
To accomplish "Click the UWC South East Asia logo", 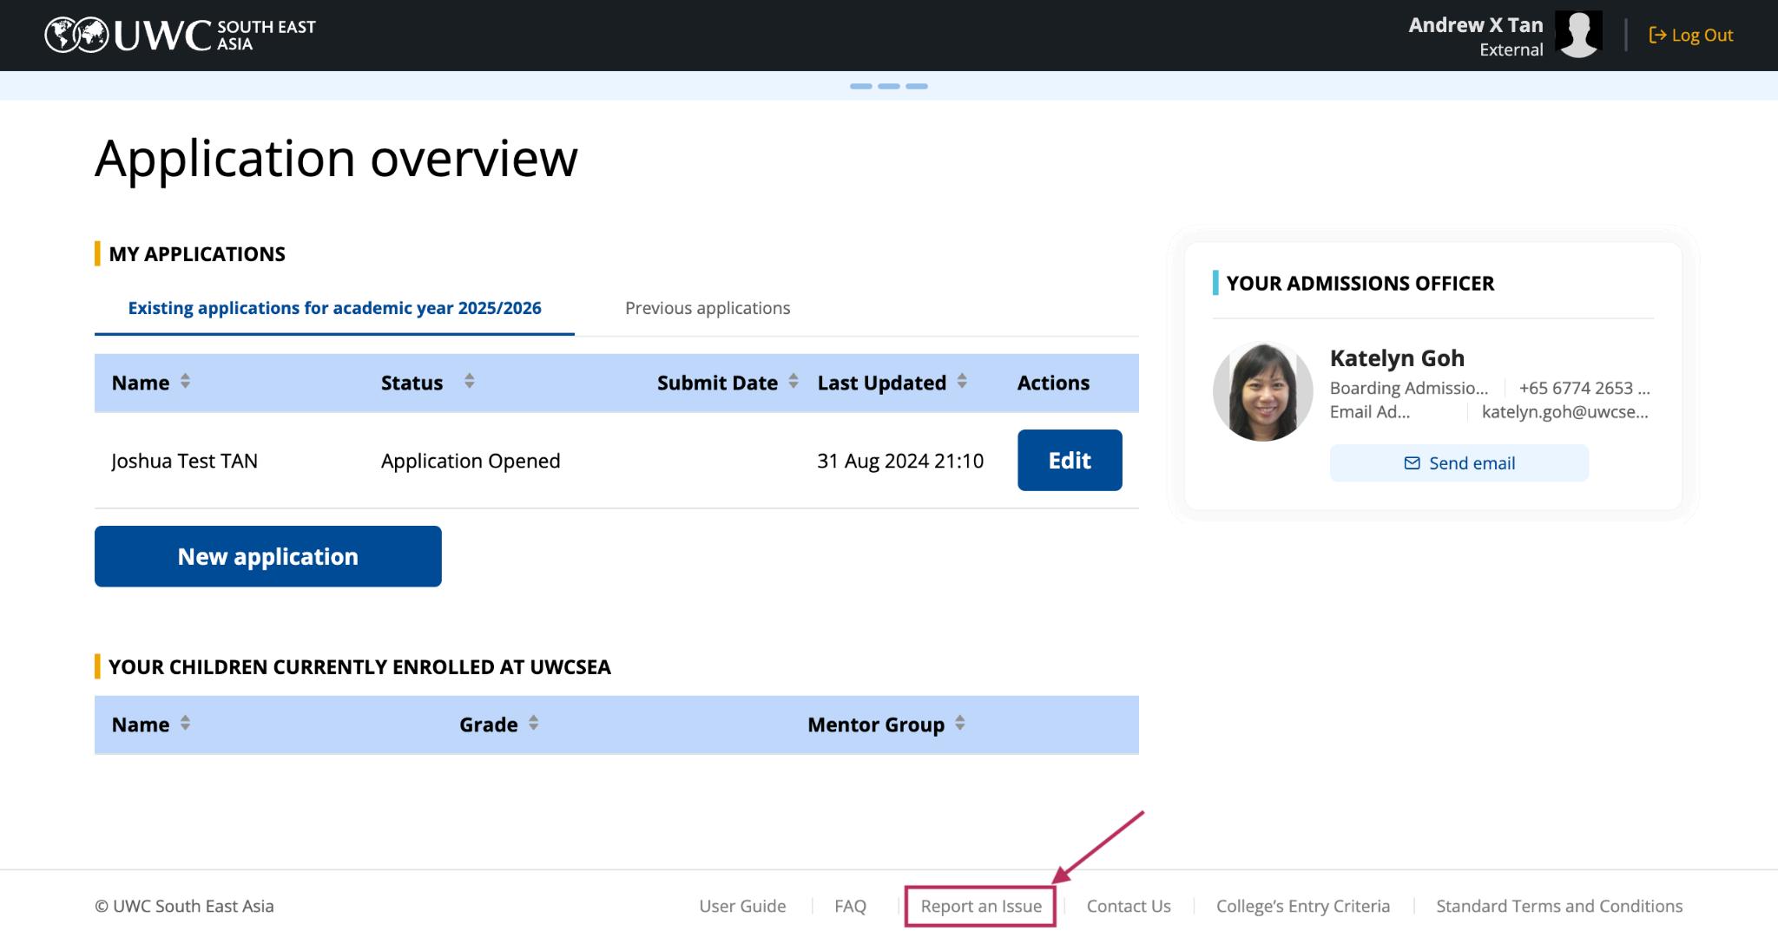I will [180, 35].
